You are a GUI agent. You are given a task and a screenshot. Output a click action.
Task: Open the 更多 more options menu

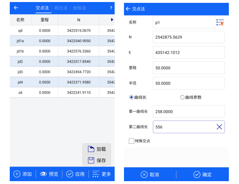tap(102, 174)
